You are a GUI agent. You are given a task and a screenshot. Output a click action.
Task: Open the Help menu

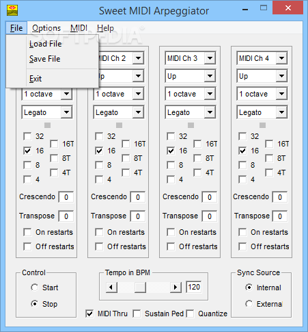coord(105,28)
